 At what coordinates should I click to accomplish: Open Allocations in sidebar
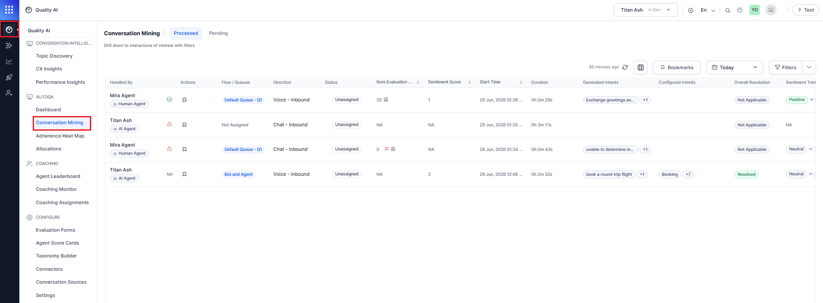tap(49, 149)
